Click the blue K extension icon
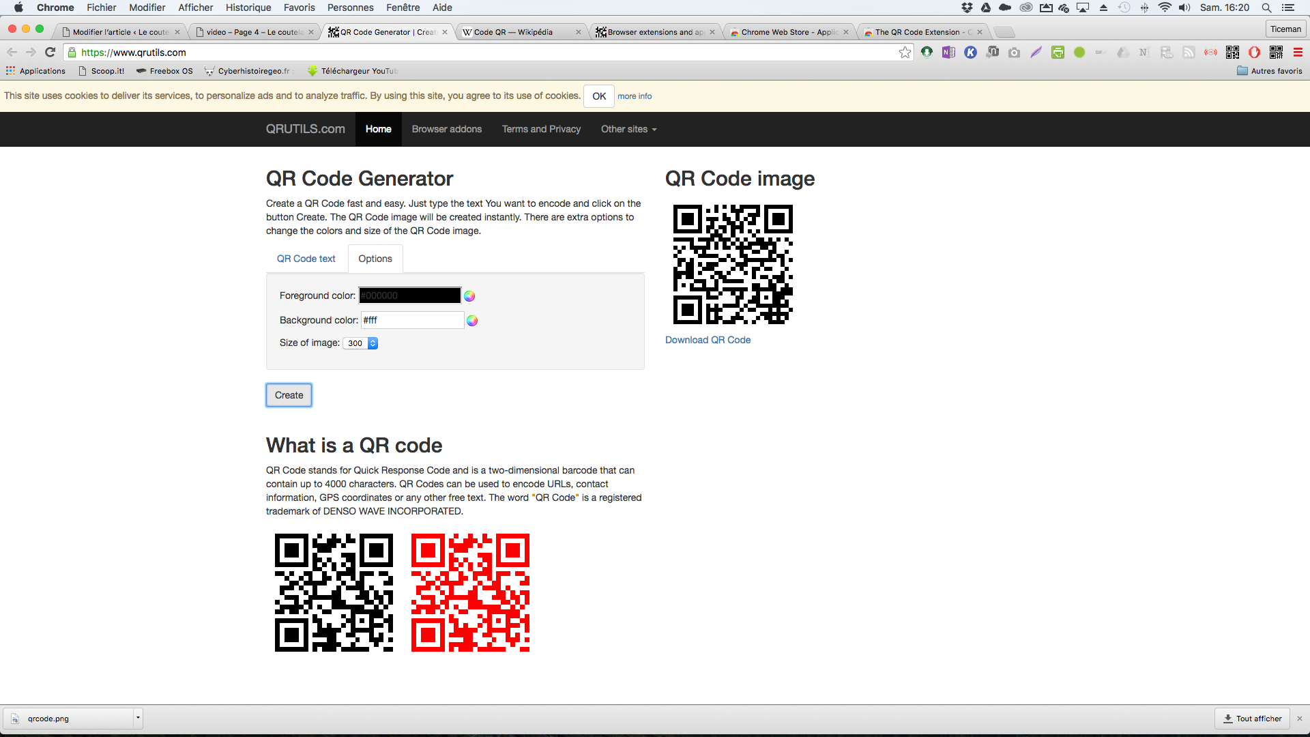The height and width of the screenshot is (737, 1310). point(970,53)
